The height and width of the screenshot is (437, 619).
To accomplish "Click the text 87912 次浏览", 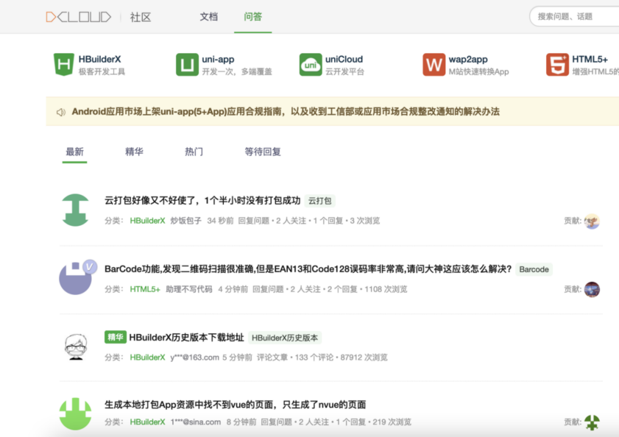I will (x=364, y=357).
